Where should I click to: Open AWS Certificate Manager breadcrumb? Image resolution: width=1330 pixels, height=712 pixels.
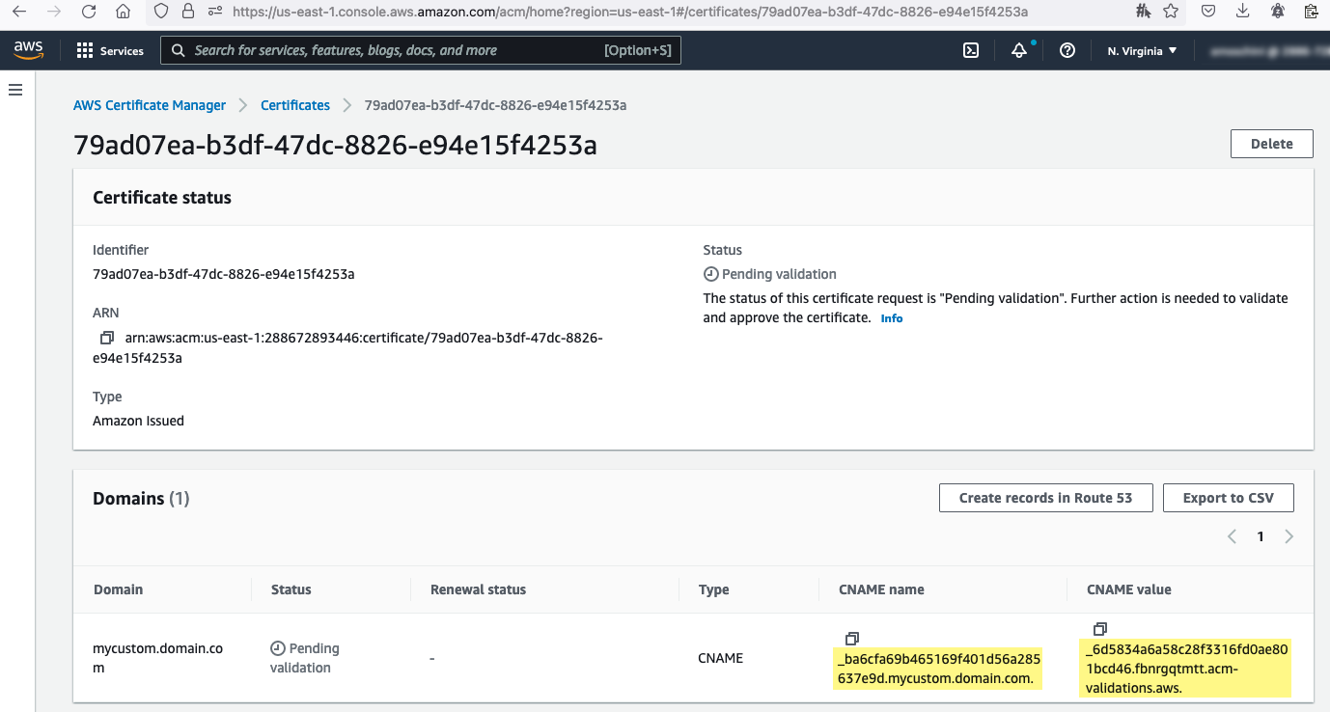150,105
